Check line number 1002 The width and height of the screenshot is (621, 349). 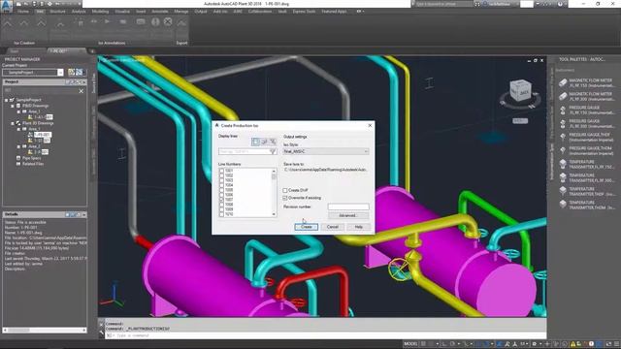222,175
